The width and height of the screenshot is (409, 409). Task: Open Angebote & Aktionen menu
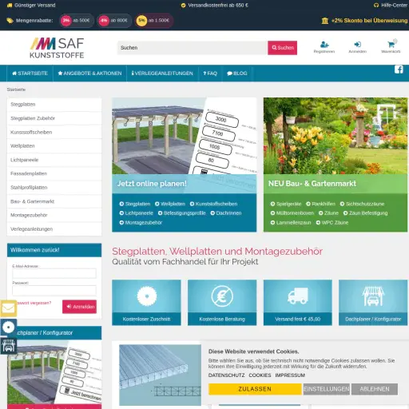click(x=89, y=73)
